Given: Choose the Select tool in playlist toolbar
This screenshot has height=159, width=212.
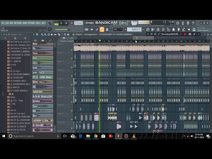Looking at the screenshot, I should tap(62, 34).
